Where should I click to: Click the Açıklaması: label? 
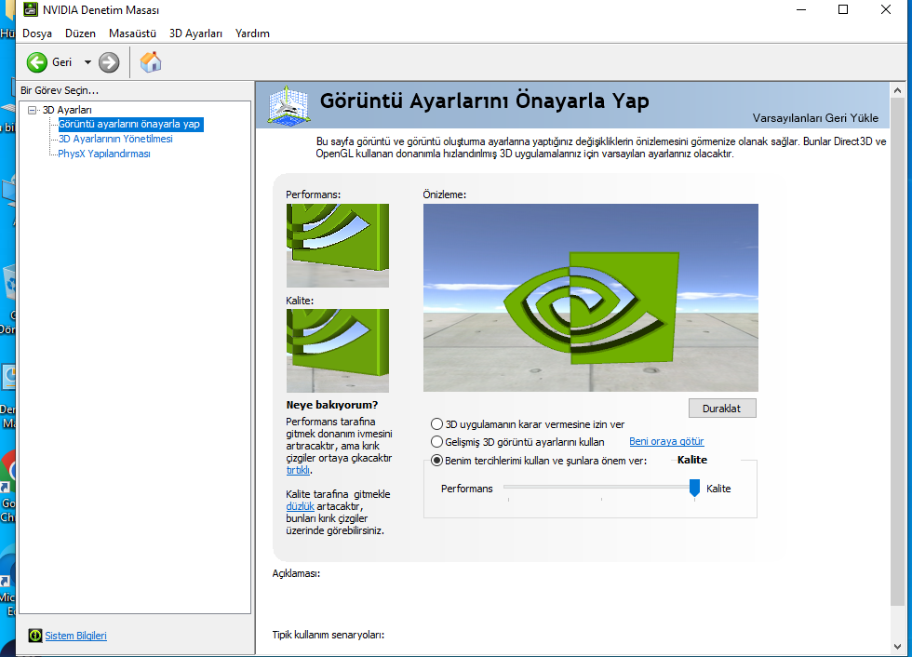(x=296, y=573)
